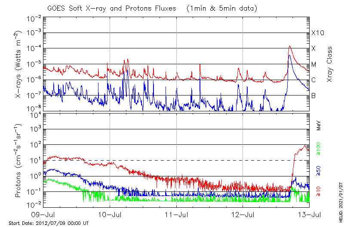Screen dimensions: 344x227
Task: Click the Protons y-axis title
Action: (19, 160)
